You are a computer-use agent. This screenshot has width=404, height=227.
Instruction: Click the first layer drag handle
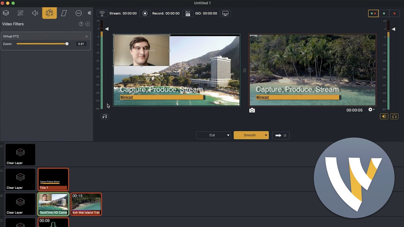pyautogui.click(x=2, y=146)
